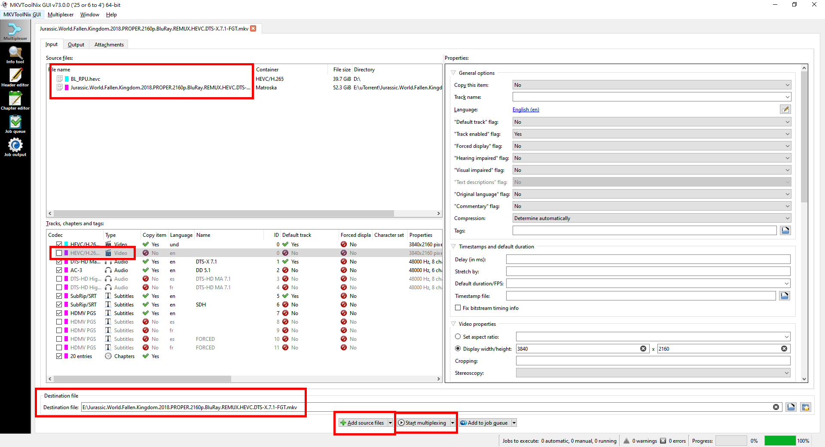Open the Default duration/FPS dropdown
Viewport: 825px width, 447px height.
point(648,284)
